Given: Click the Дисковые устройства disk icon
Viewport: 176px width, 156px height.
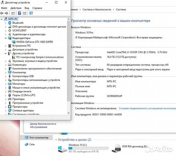Looking at the screenshot, I should click(10, 50).
